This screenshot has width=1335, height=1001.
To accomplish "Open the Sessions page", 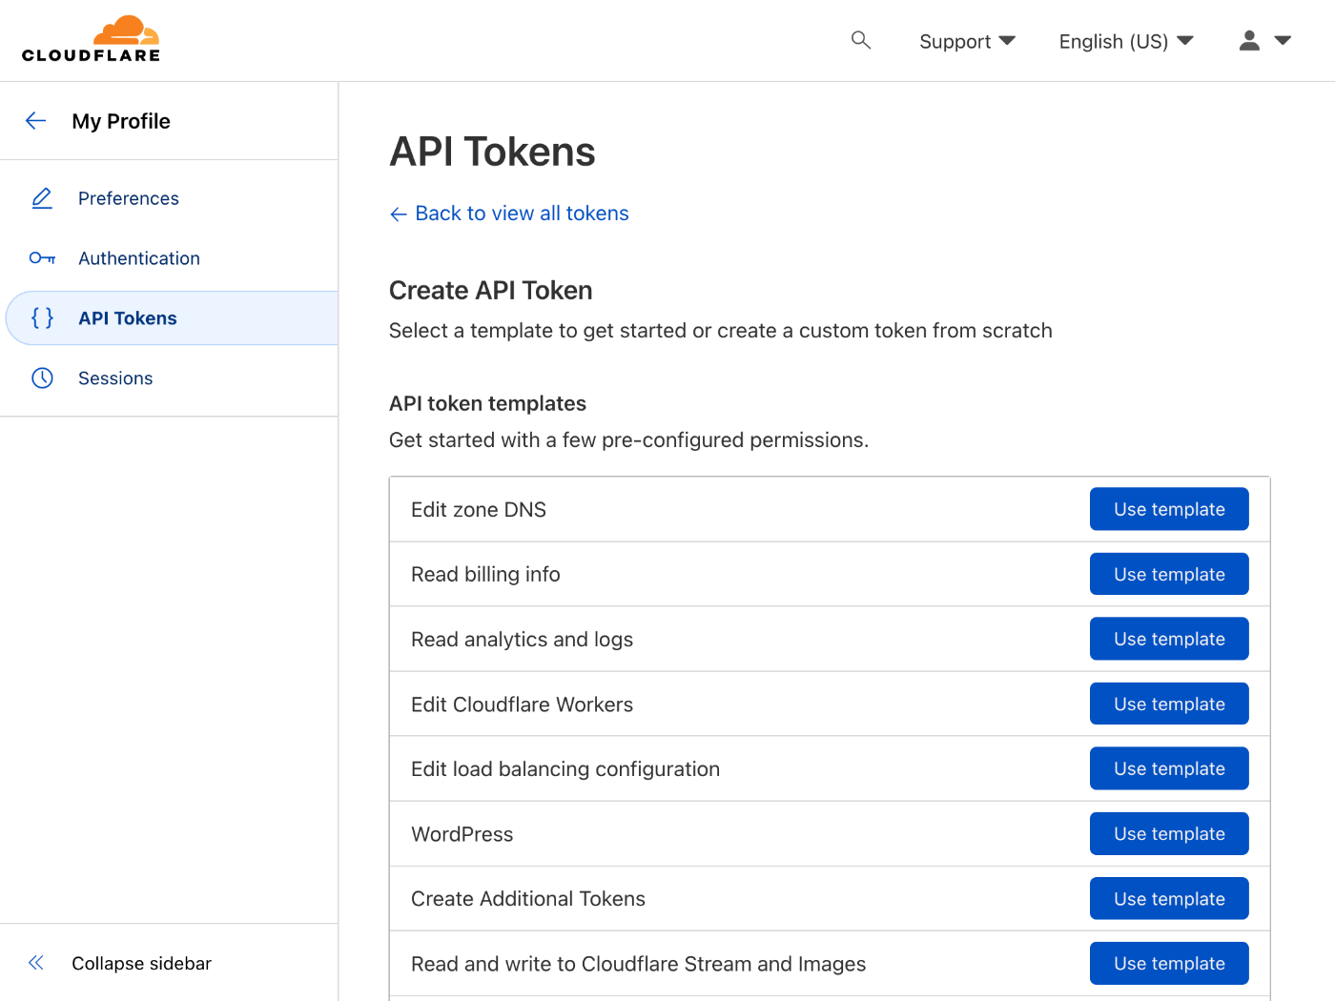I will 115,378.
